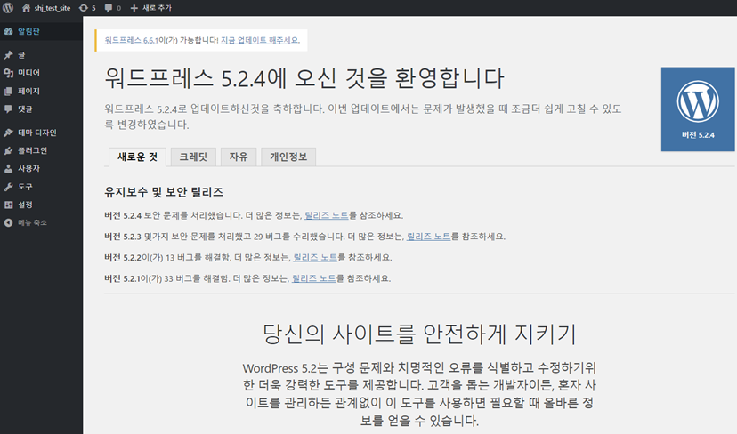Click the WordPress logo in admin bar

[8, 8]
